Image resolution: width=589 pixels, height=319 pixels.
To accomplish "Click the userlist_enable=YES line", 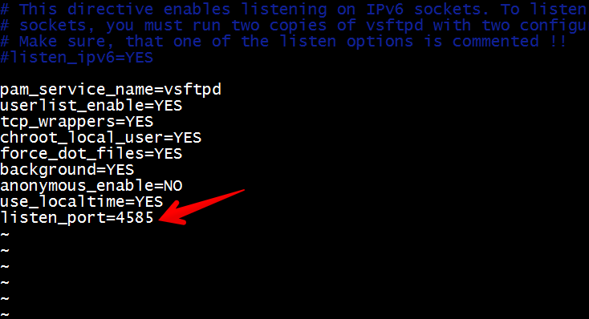I will click(x=91, y=106).
